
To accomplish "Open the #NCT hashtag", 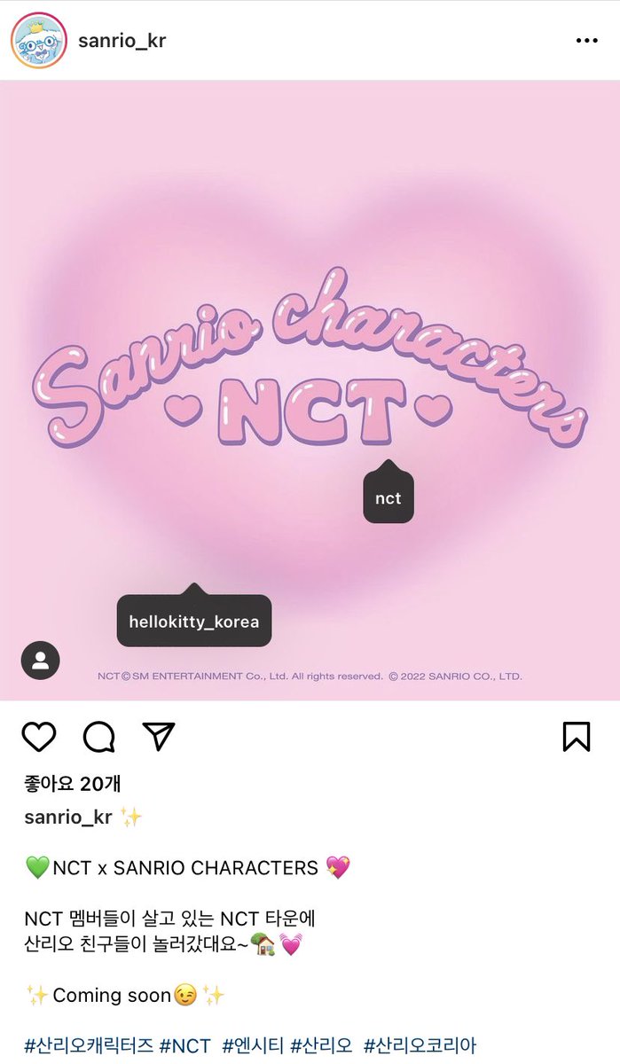I will 185,1045.
